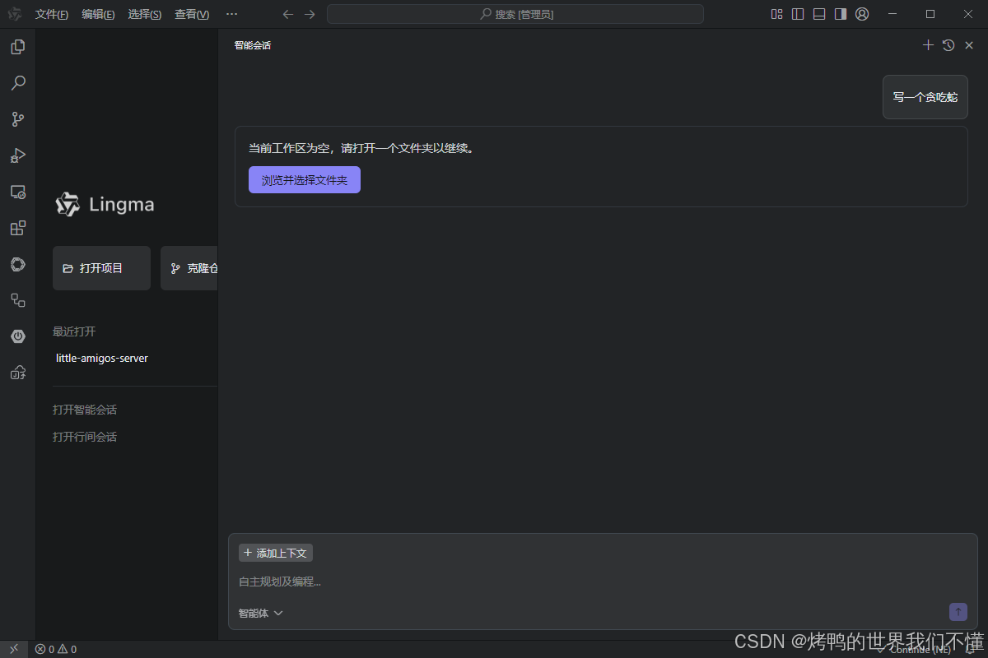Image resolution: width=988 pixels, height=658 pixels.
Task: Close the 智能会话 panel
Action: coord(969,45)
